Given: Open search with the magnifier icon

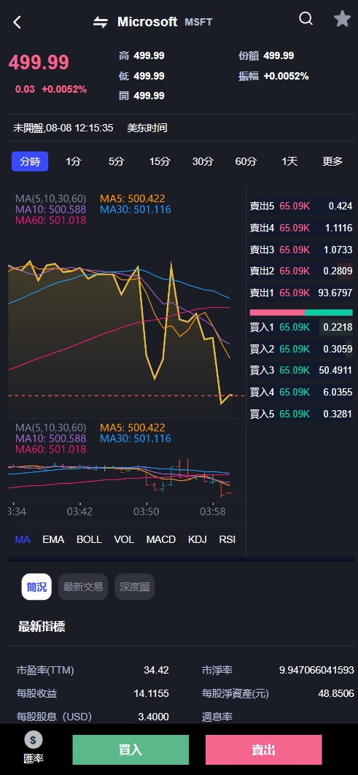Looking at the screenshot, I should coord(306,19).
